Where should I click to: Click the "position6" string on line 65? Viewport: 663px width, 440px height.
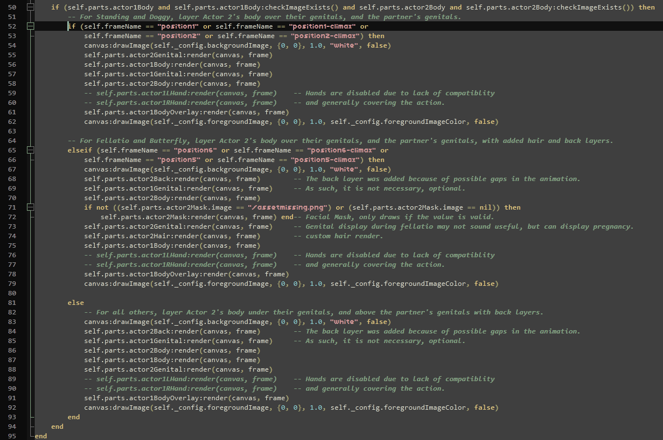[196, 150]
